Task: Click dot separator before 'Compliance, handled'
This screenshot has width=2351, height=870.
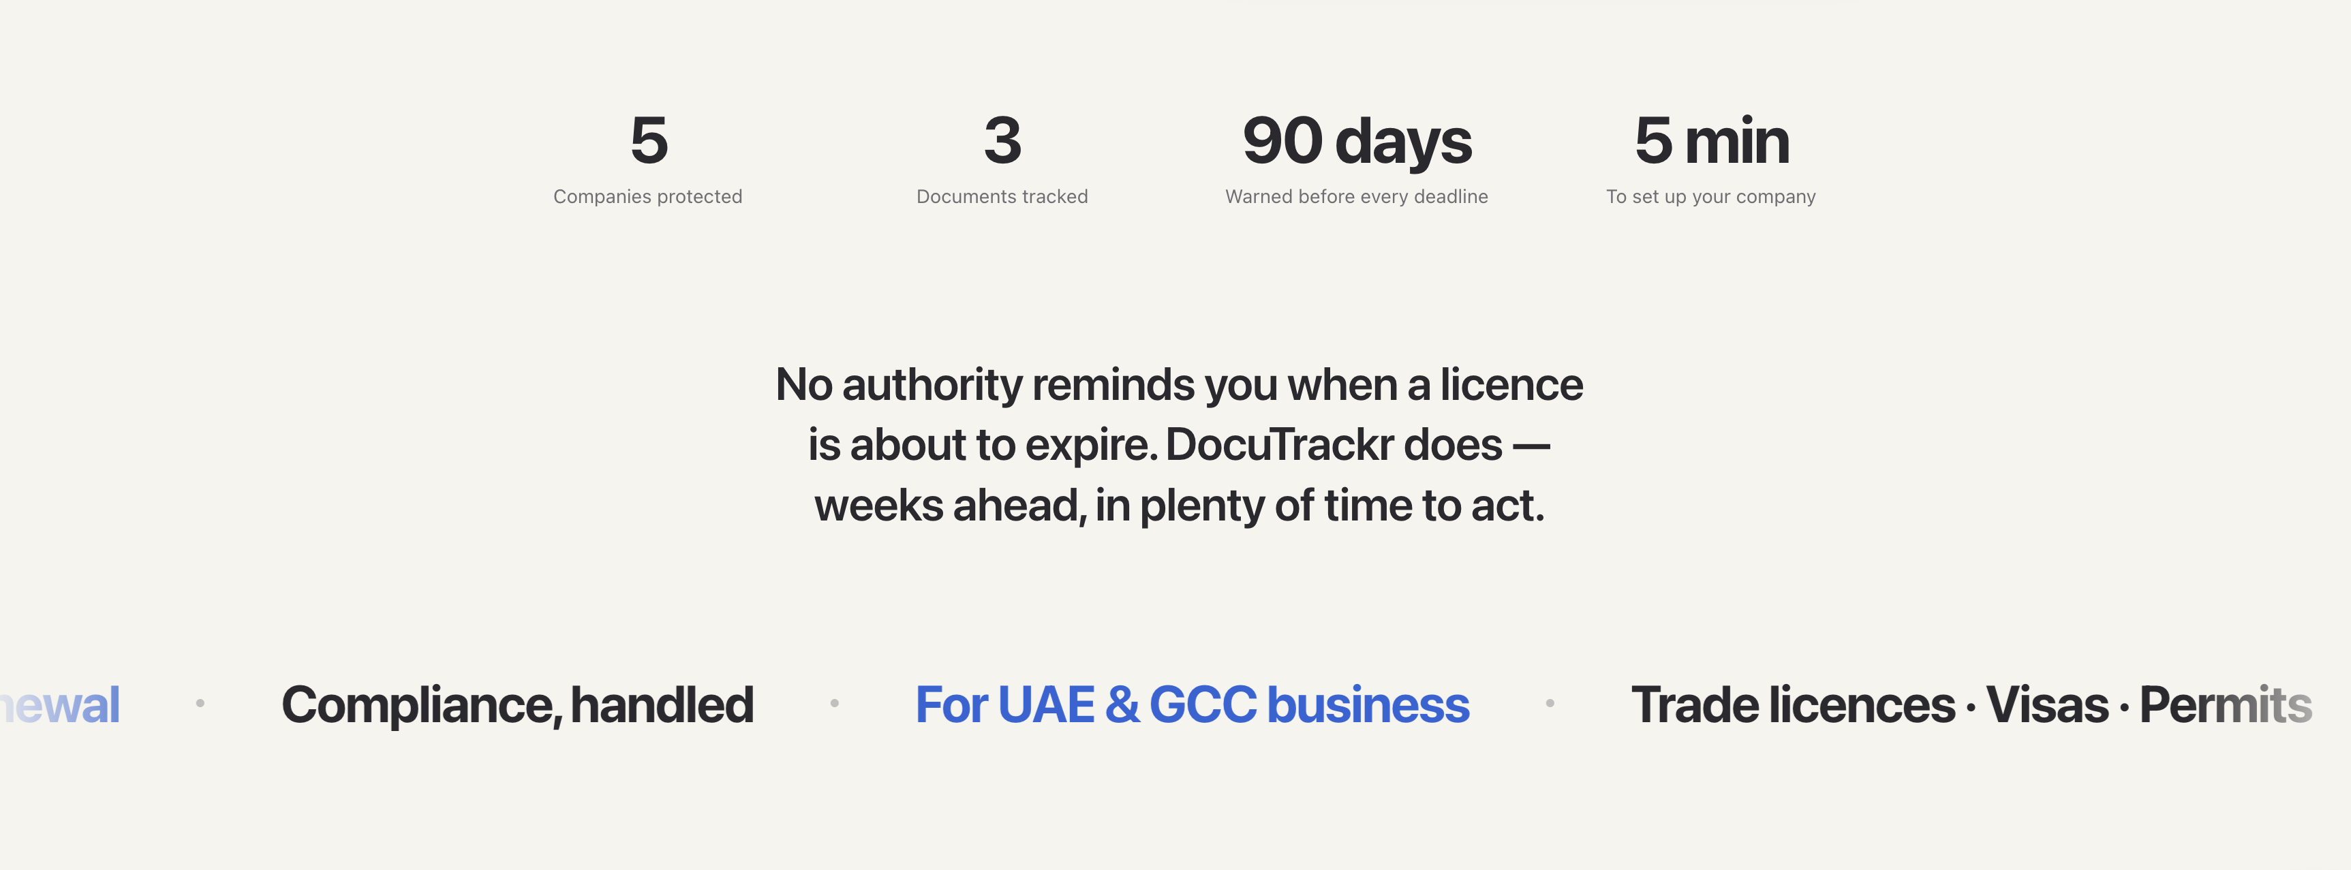Action: [200, 703]
